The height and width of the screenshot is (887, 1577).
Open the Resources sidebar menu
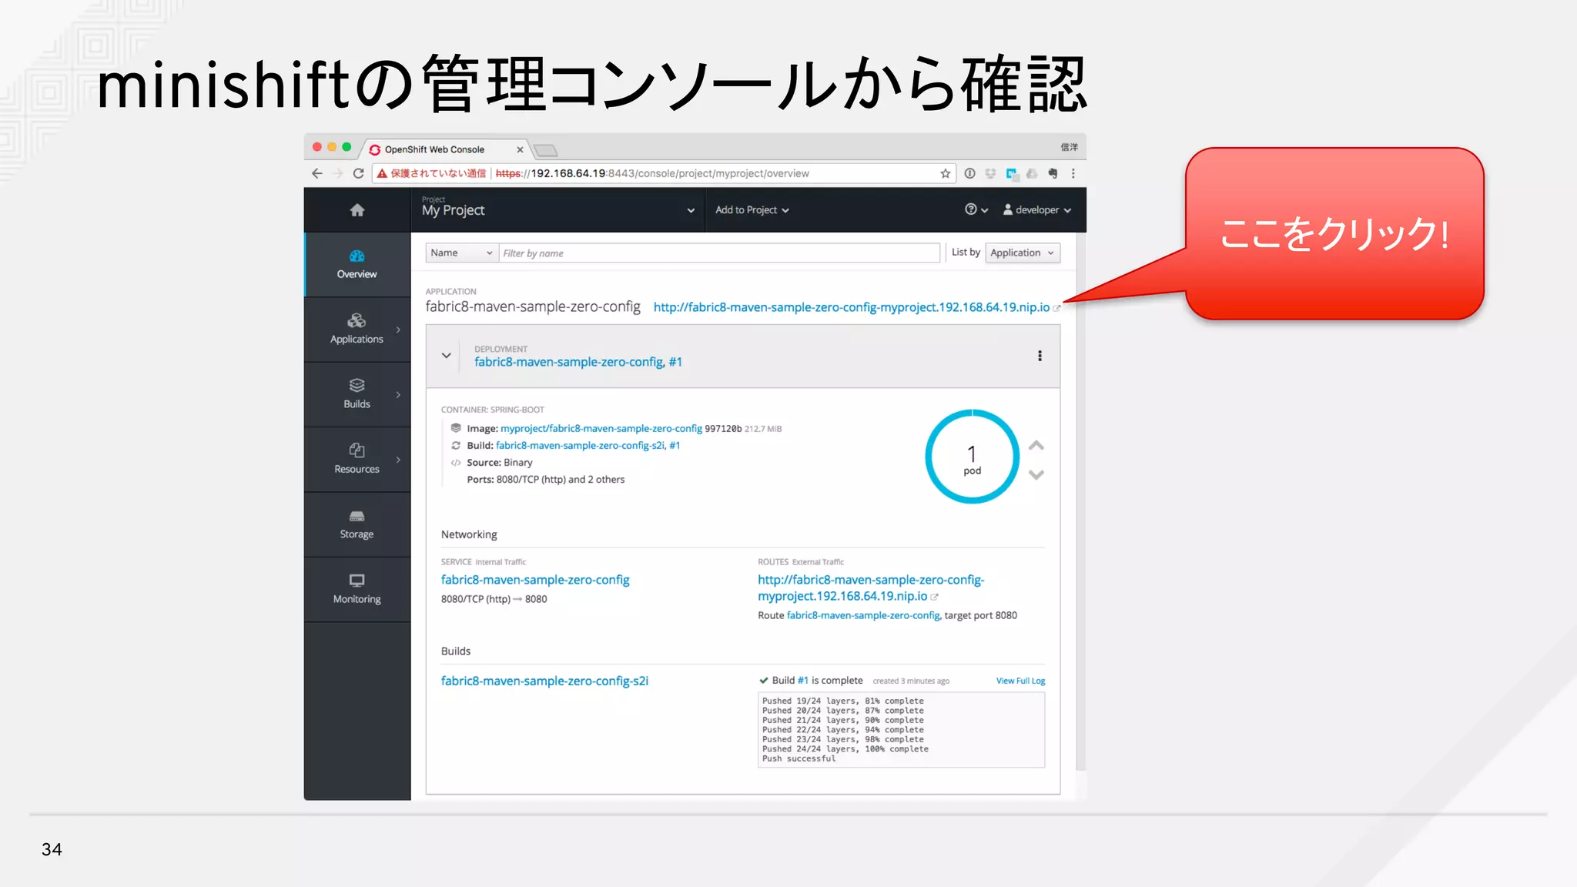tap(357, 460)
